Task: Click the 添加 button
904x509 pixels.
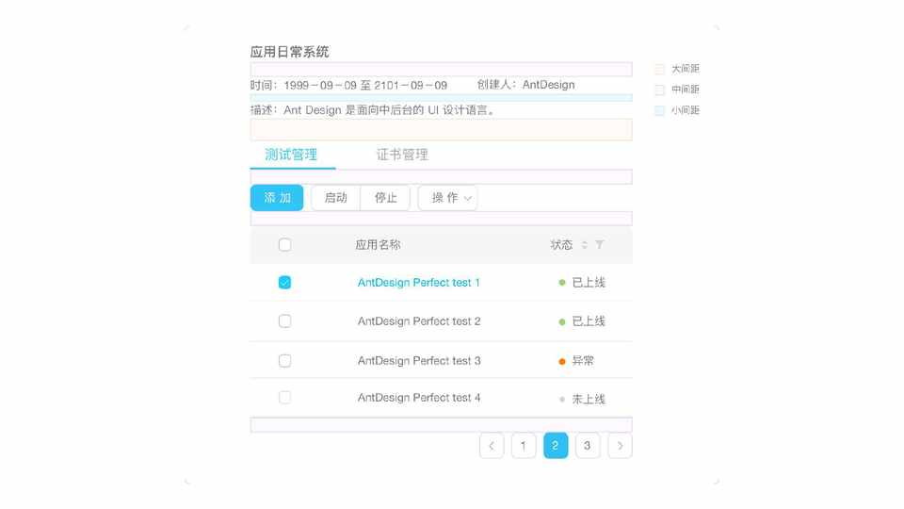Action: (277, 198)
